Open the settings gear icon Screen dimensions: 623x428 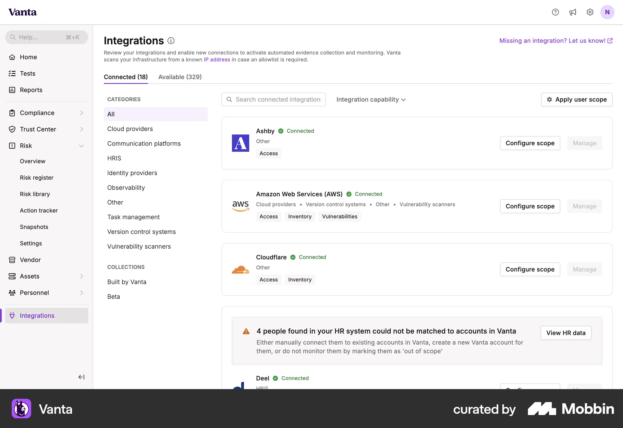tap(590, 12)
